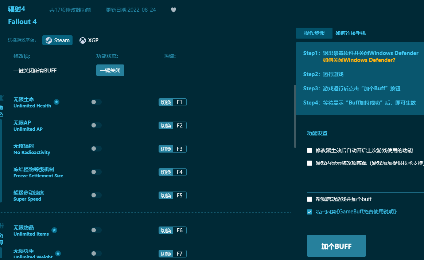424x260 pixels.
Task: Click the heart favorite icon
Action: 174,10
